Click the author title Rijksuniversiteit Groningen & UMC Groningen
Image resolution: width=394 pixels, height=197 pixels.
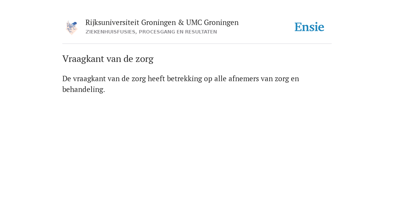tap(162, 23)
